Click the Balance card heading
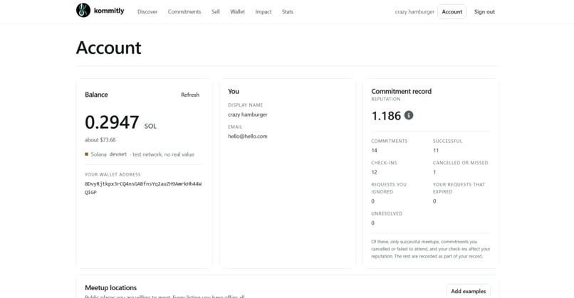The height and width of the screenshot is (298, 574). point(96,95)
